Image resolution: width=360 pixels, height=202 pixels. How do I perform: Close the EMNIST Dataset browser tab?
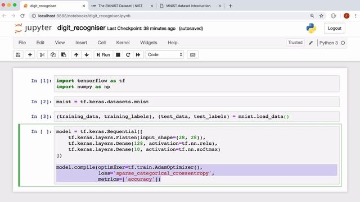coord(152,6)
